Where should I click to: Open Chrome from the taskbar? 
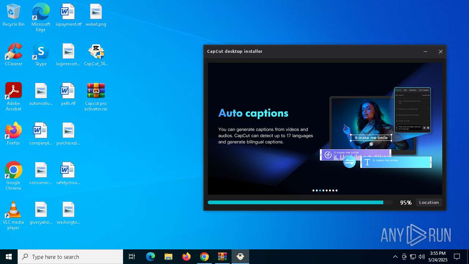[204, 257]
